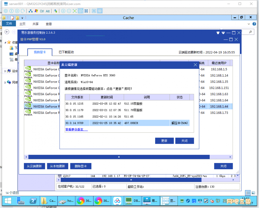Image resolution: width=259 pixels, height=208 pixels.
Task: Click 从本地更新 button
Action: tap(57, 166)
